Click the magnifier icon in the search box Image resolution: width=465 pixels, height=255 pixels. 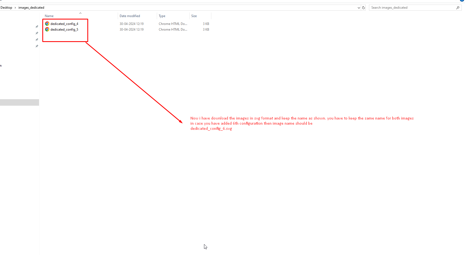pos(458,8)
